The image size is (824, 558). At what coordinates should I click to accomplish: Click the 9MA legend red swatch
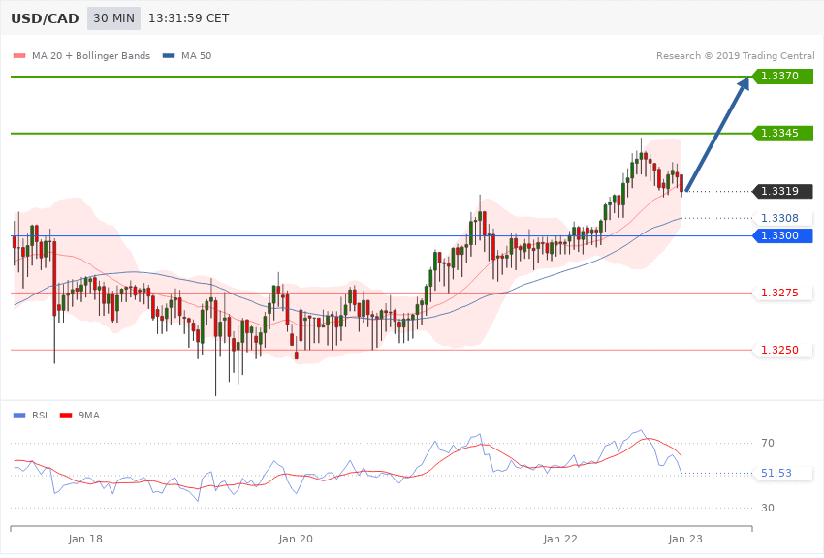[66, 416]
